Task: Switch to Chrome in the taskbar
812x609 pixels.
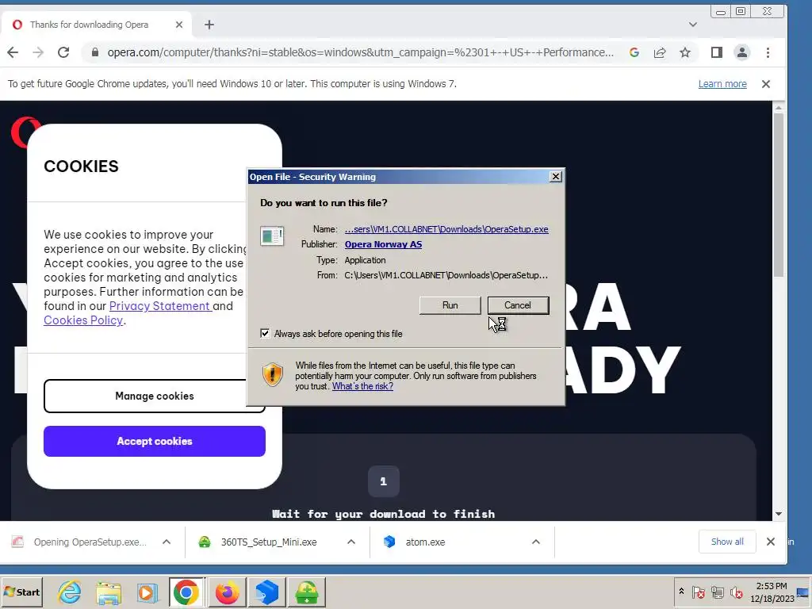Action: [x=186, y=592]
